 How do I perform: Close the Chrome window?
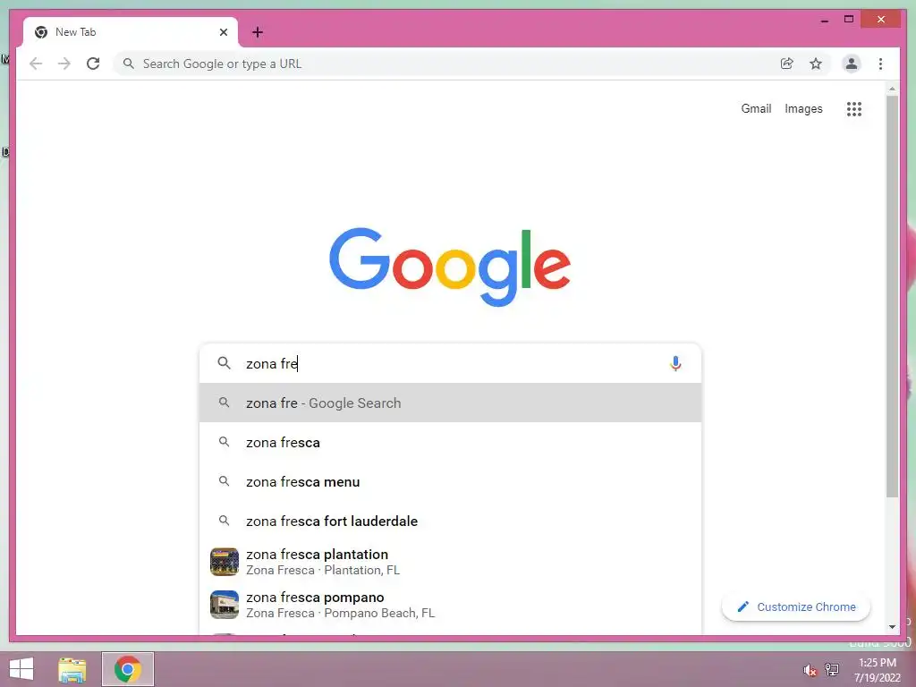pyautogui.click(x=881, y=20)
